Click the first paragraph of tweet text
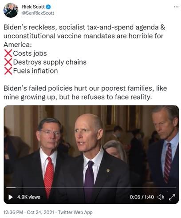The height and width of the screenshot is (218, 181). [x=84, y=36]
